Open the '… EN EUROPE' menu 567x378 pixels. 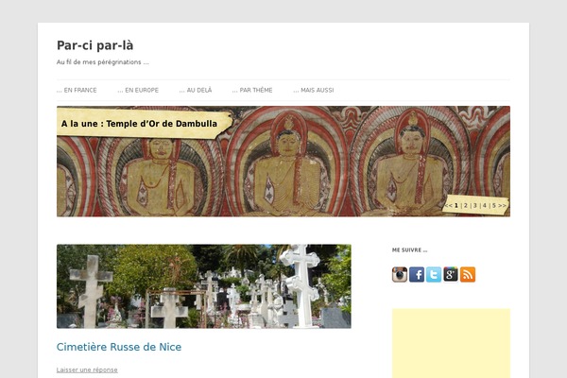coord(138,90)
